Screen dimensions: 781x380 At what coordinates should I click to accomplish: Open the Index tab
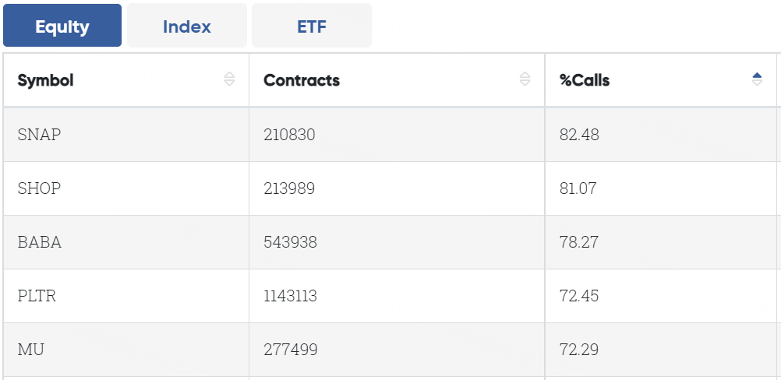click(x=187, y=26)
